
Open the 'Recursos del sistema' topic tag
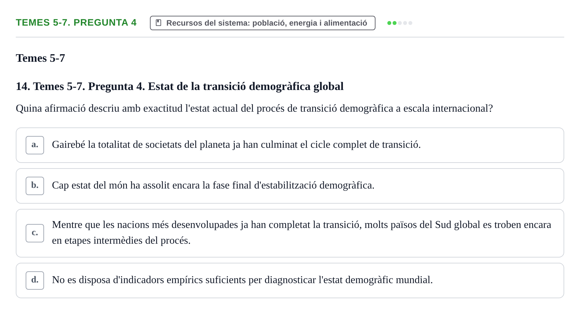[x=262, y=23]
